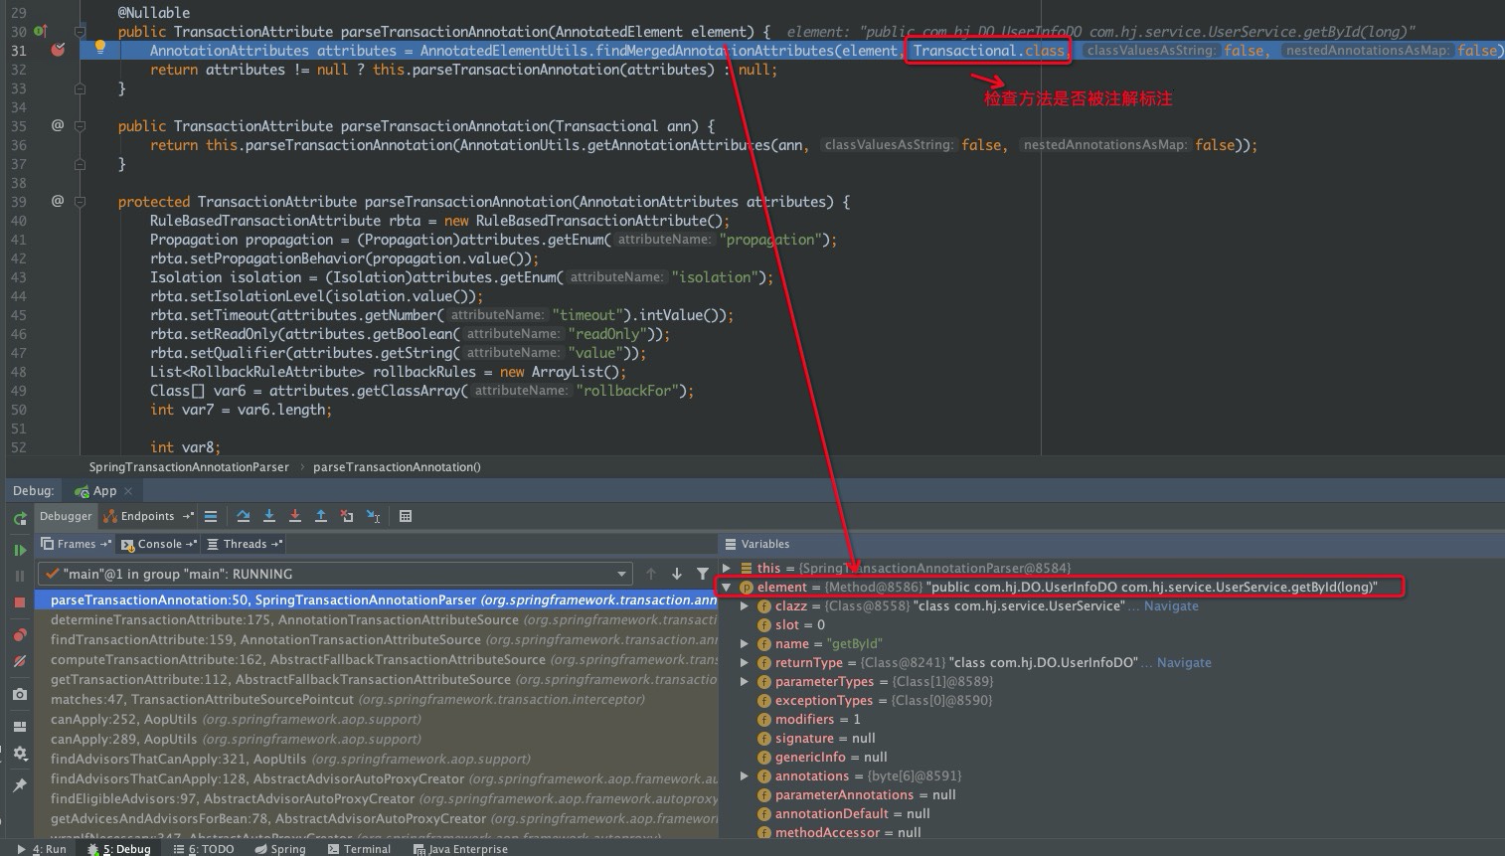Open View Breakpoints with the double red circles
This screenshot has width=1505, height=856.
[x=20, y=634]
